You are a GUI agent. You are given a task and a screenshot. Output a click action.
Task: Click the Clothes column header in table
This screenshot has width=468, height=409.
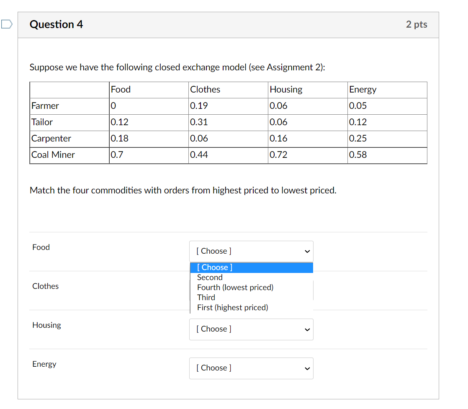pyautogui.click(x=228, y=90)
